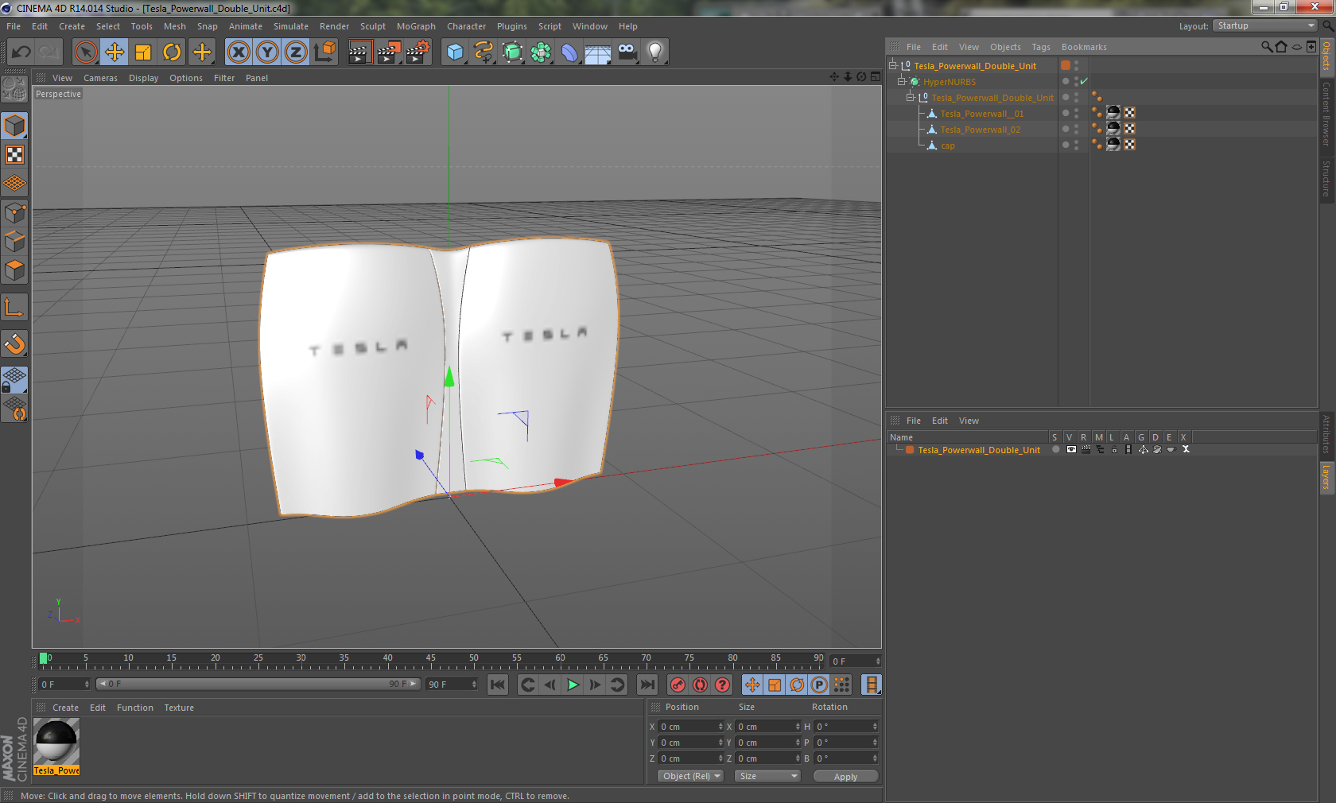
Task: Go to start of animation
Action: pyautogui.click(x=498, y=685)
